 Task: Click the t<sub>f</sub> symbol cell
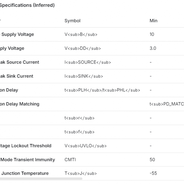[79, 132]
